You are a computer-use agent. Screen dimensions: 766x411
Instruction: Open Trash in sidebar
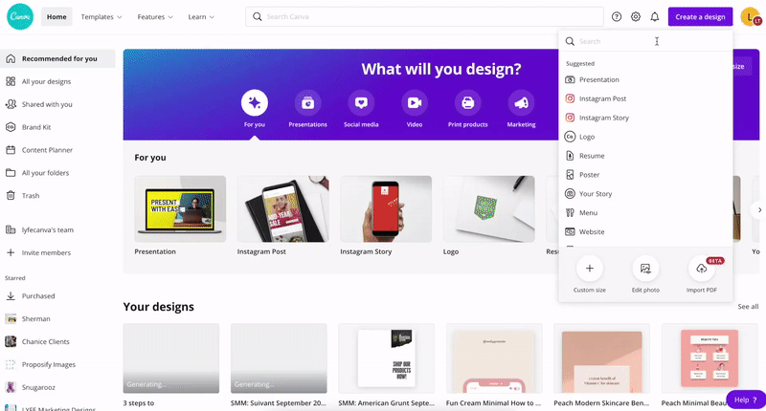(57, 196)
